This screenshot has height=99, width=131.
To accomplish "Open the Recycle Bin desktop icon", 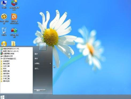I will 4,31.
